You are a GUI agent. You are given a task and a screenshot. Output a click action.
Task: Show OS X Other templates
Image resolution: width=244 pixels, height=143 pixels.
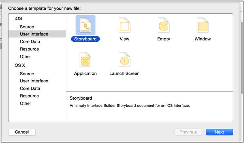coord(25,103)
